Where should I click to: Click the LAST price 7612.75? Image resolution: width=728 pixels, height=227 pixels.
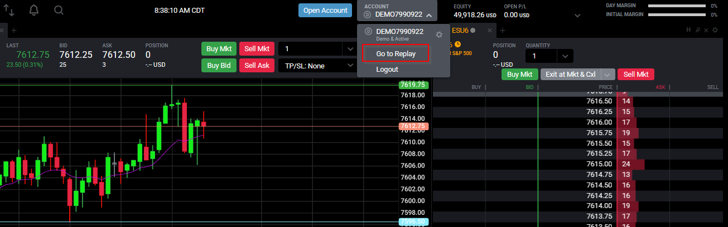coord(33,55)
